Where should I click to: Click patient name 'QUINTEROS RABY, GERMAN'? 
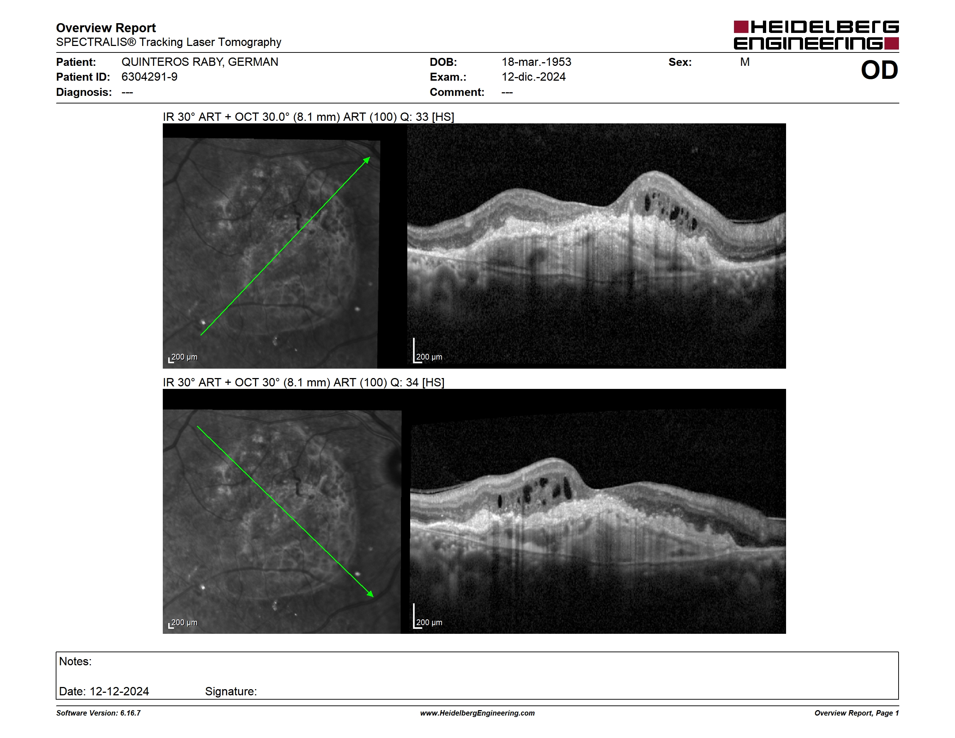tap(200, 62)
